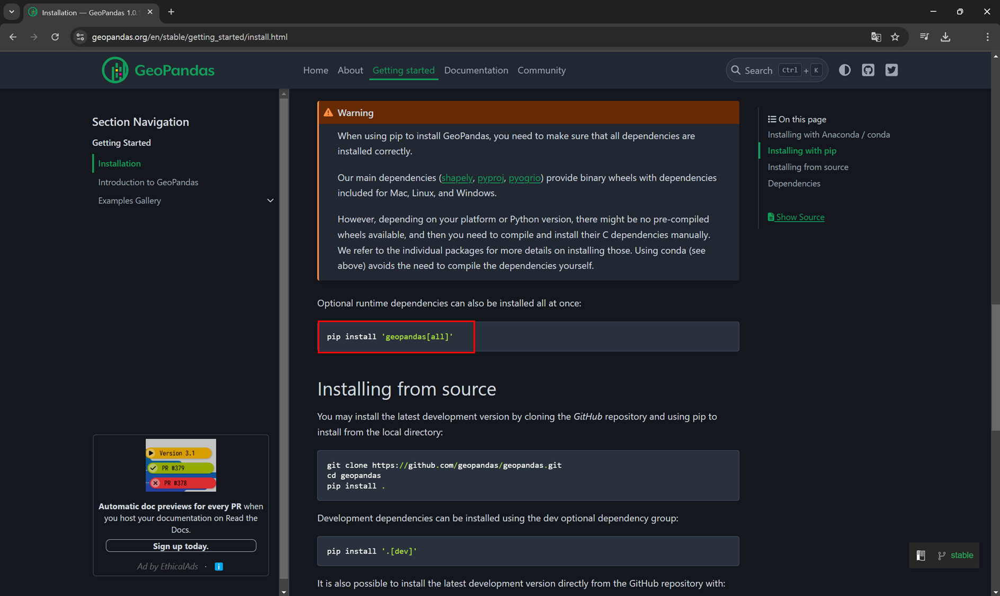The height and width of the screenshot is (596, 1000).
Task: Click the browser address bar URL
Action: (x=190, y=37)
